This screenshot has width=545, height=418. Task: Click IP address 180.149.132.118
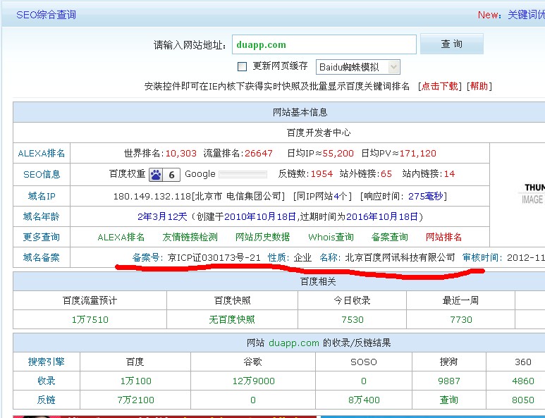coord(152,197)
